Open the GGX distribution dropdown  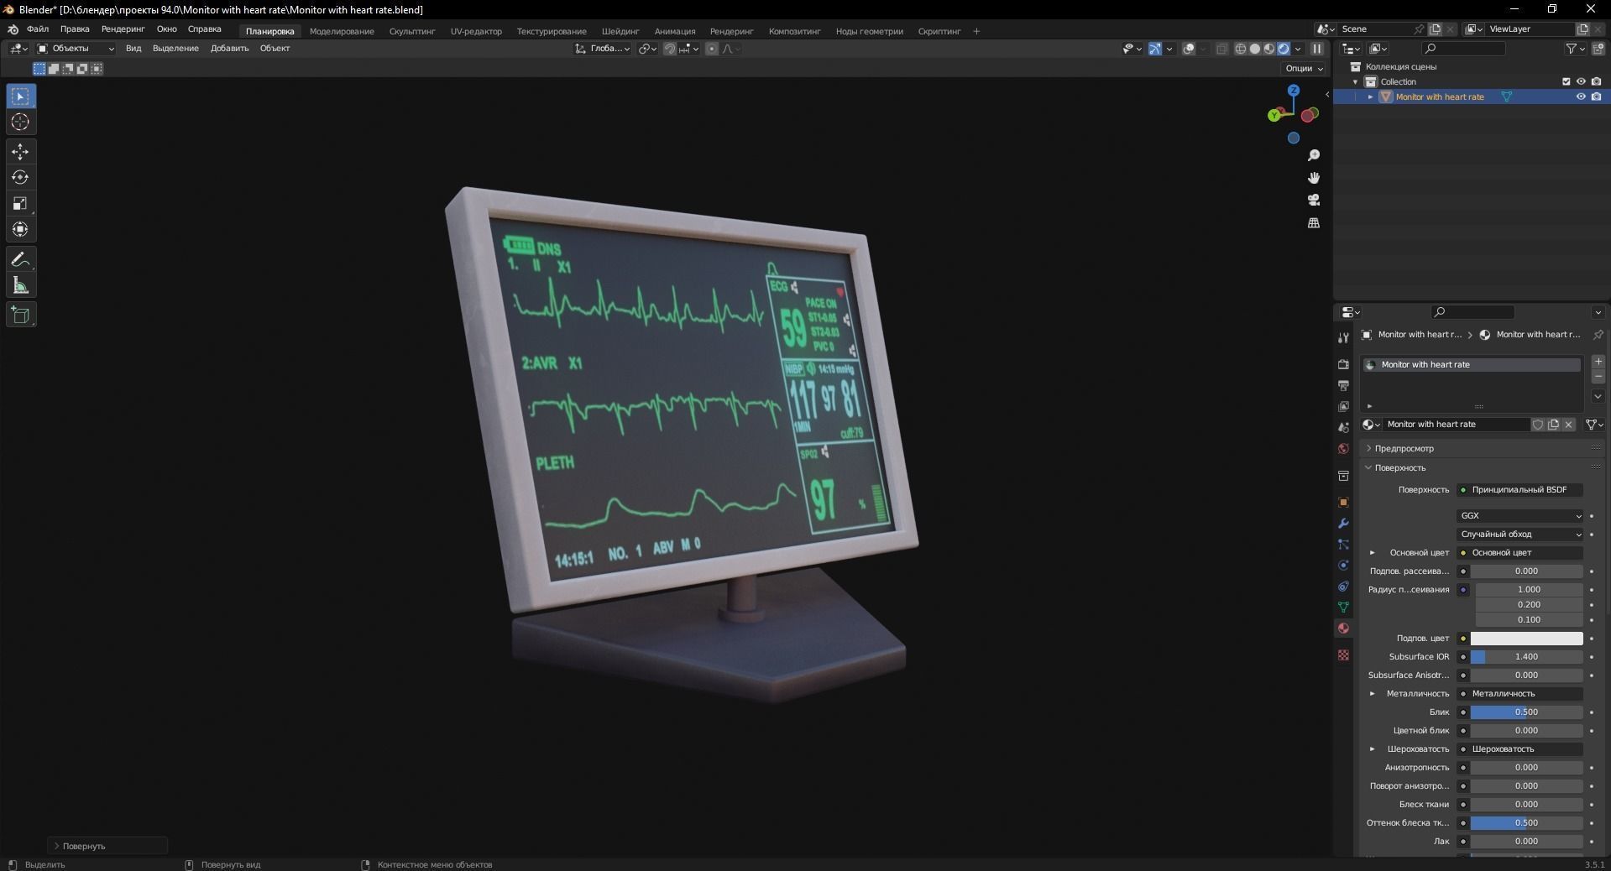click(1520, 515)
